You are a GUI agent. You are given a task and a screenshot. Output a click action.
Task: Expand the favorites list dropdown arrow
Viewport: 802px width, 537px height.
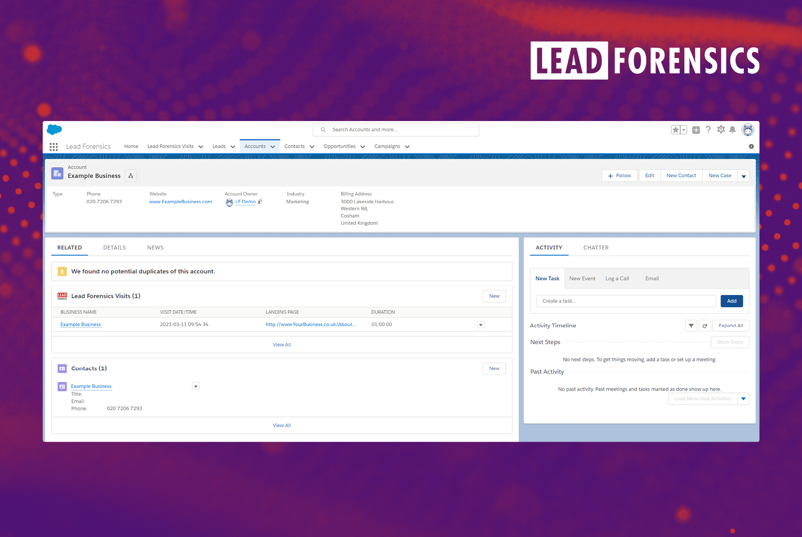click(x=683, y=130)
